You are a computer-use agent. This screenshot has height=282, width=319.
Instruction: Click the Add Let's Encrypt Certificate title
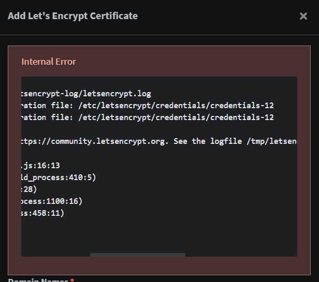[72, 16]
